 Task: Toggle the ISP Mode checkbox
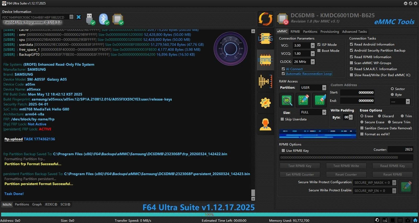[319, 45]
